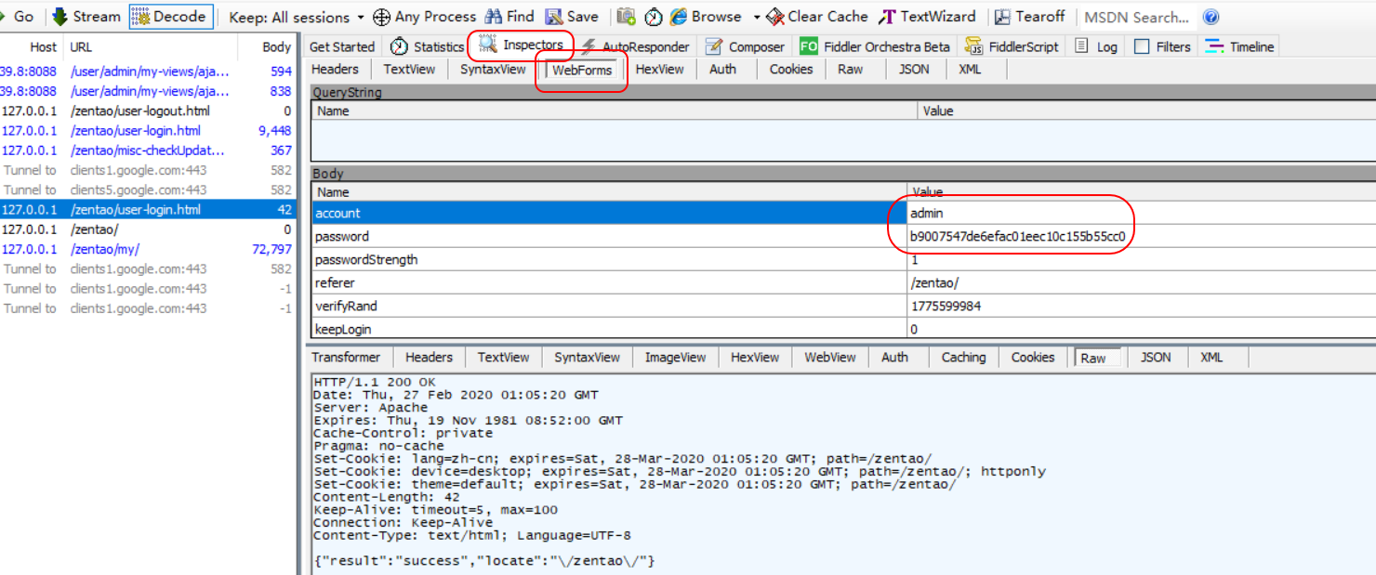1376x575 pixels.
Task: Click the verifyRand value 1775599984
Action: [x=946, y=307]
